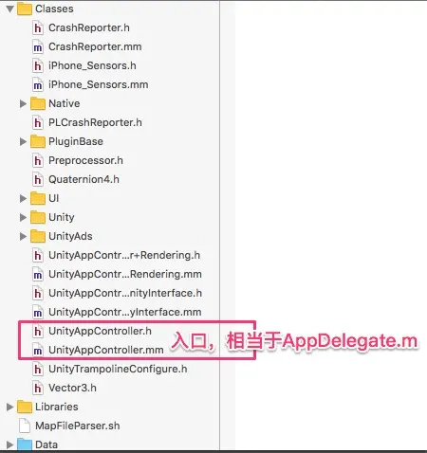Click the UnityAppContr...Rendering.mm file icon
427x453 pixels.
38,274
